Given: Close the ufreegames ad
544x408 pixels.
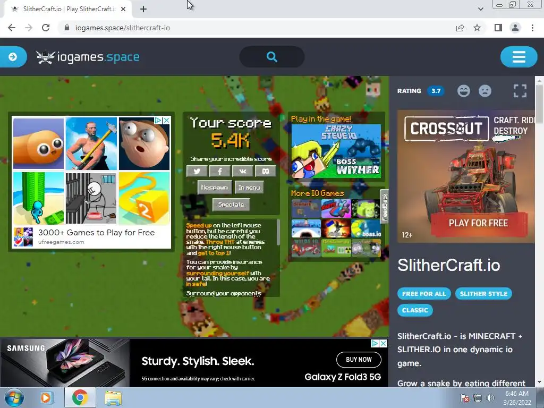Looking at the screenshot, I should point(166,120).
